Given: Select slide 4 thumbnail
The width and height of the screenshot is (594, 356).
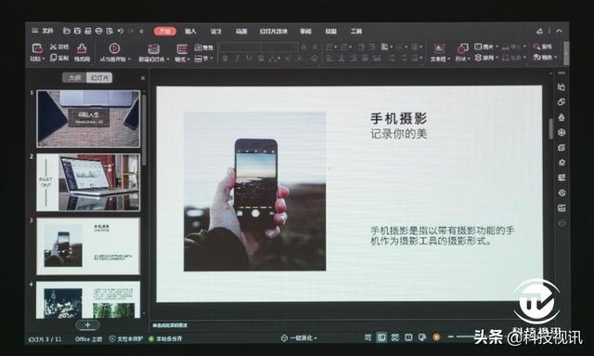Looking at the screenshot, I should click(88, 300).
